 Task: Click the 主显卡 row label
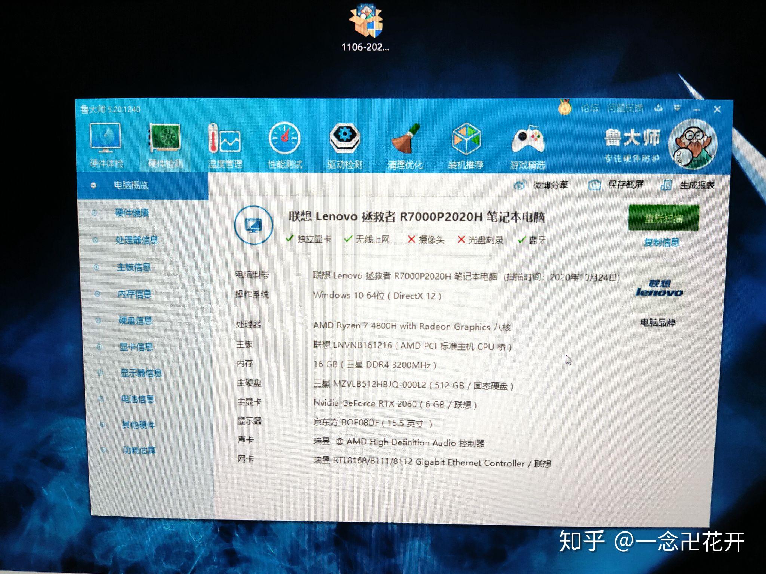(x=249, y=402)
